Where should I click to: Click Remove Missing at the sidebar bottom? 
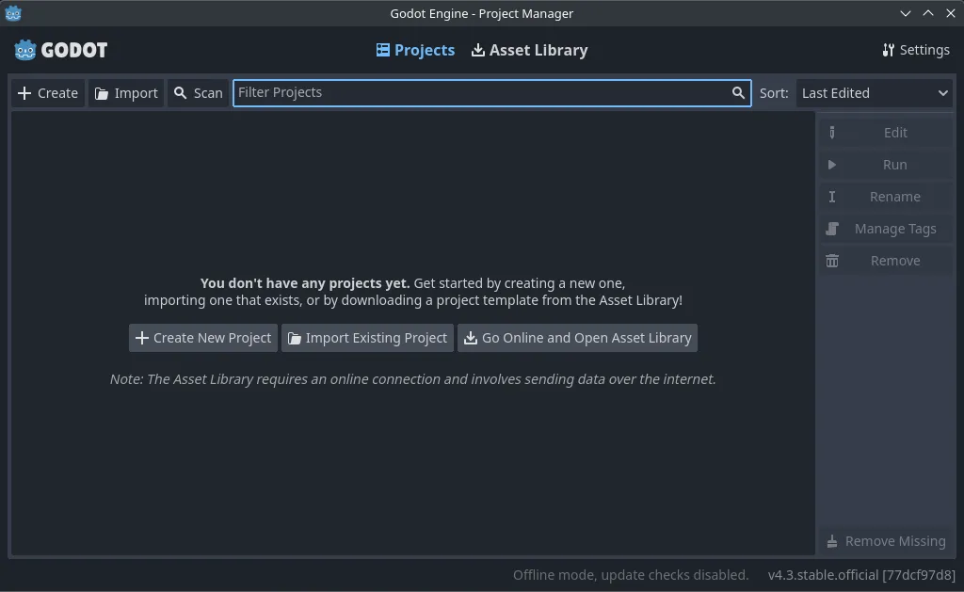[885, 541]
